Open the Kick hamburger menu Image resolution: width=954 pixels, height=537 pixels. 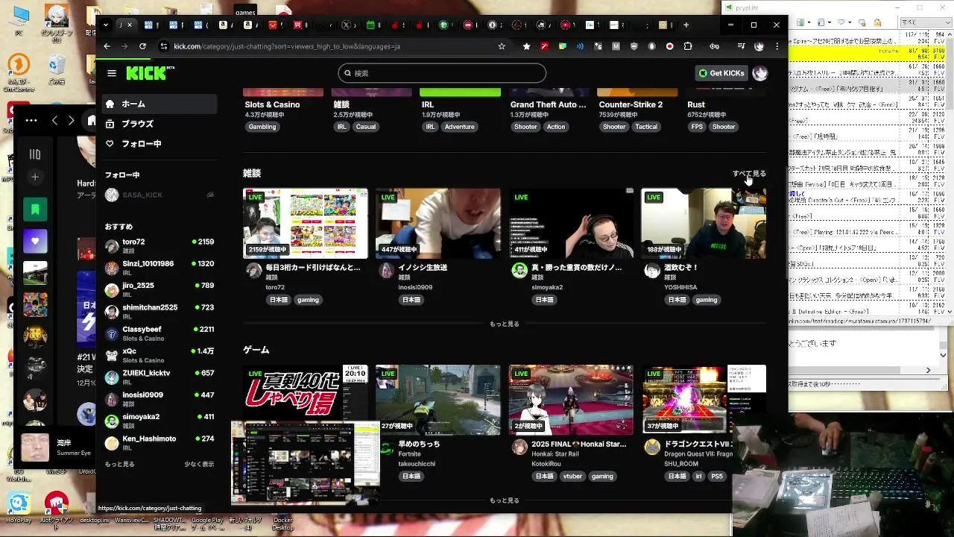pos(112,73)
